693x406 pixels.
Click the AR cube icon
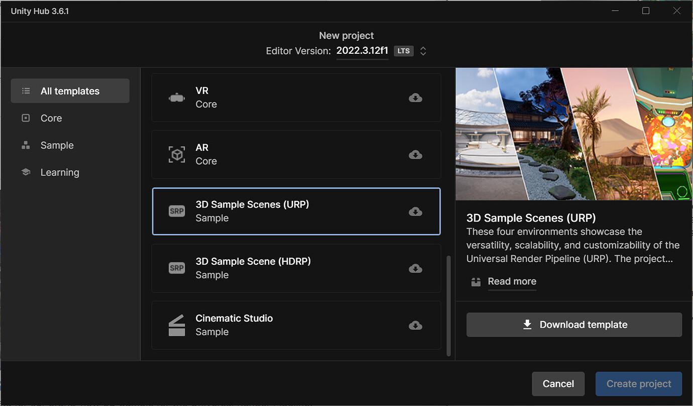pos(177,154)
